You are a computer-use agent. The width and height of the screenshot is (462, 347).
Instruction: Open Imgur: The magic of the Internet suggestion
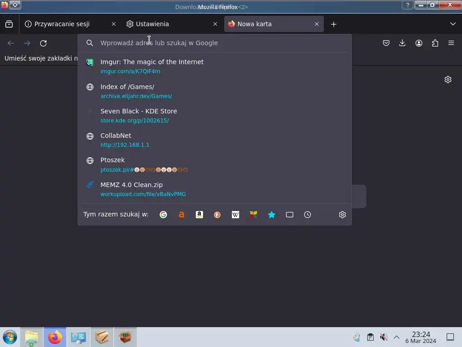pos(214,66)
